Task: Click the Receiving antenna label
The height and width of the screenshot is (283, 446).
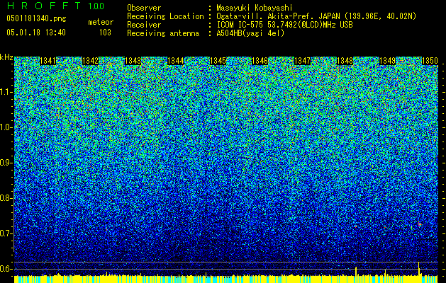Action: pyautogui.click(x=163, y=33)
